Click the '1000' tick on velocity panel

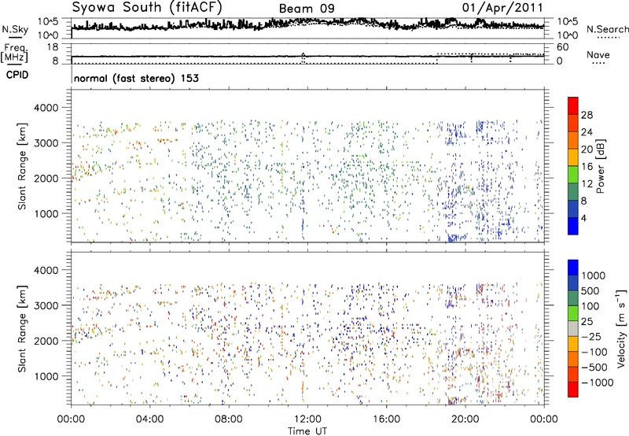tap(46, 376)
